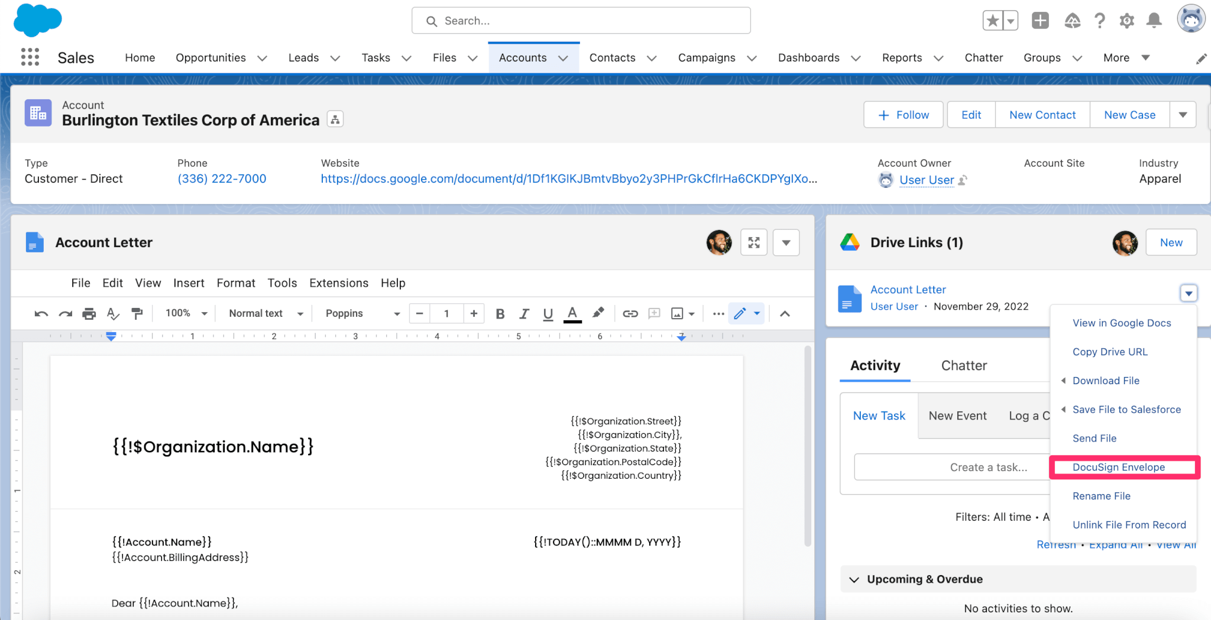Open the document Extensions menu
Screen dimensions: 1211x620
[x=339, y=283]
